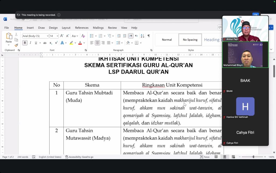Click the Clear All Formatting icon
Viewport: 276px width, 173px height.
click(x=83, y=36)
